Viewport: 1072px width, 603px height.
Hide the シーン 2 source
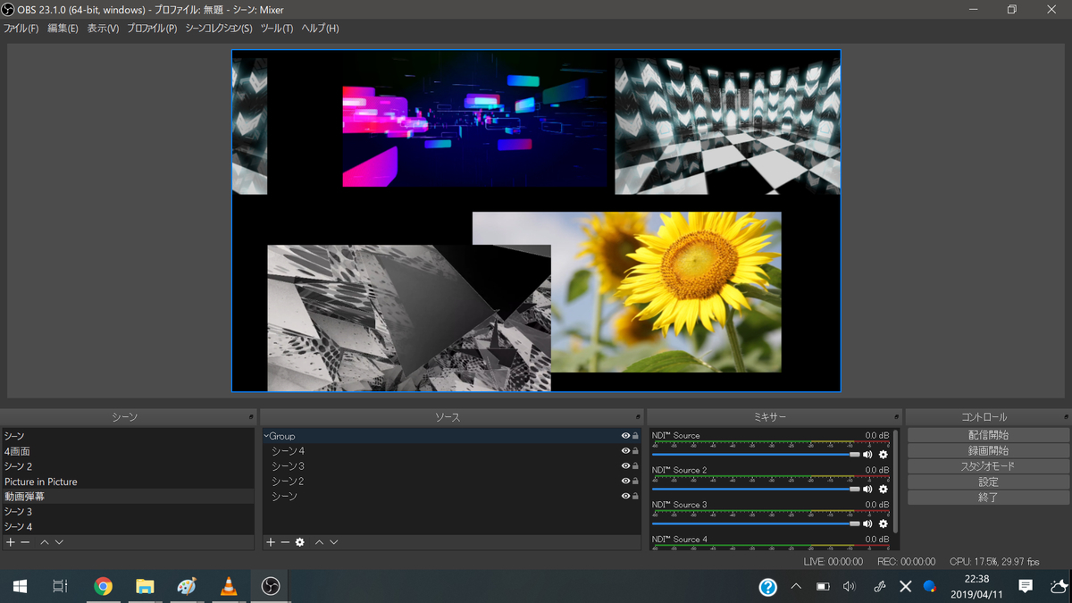[x=625, y=481]
